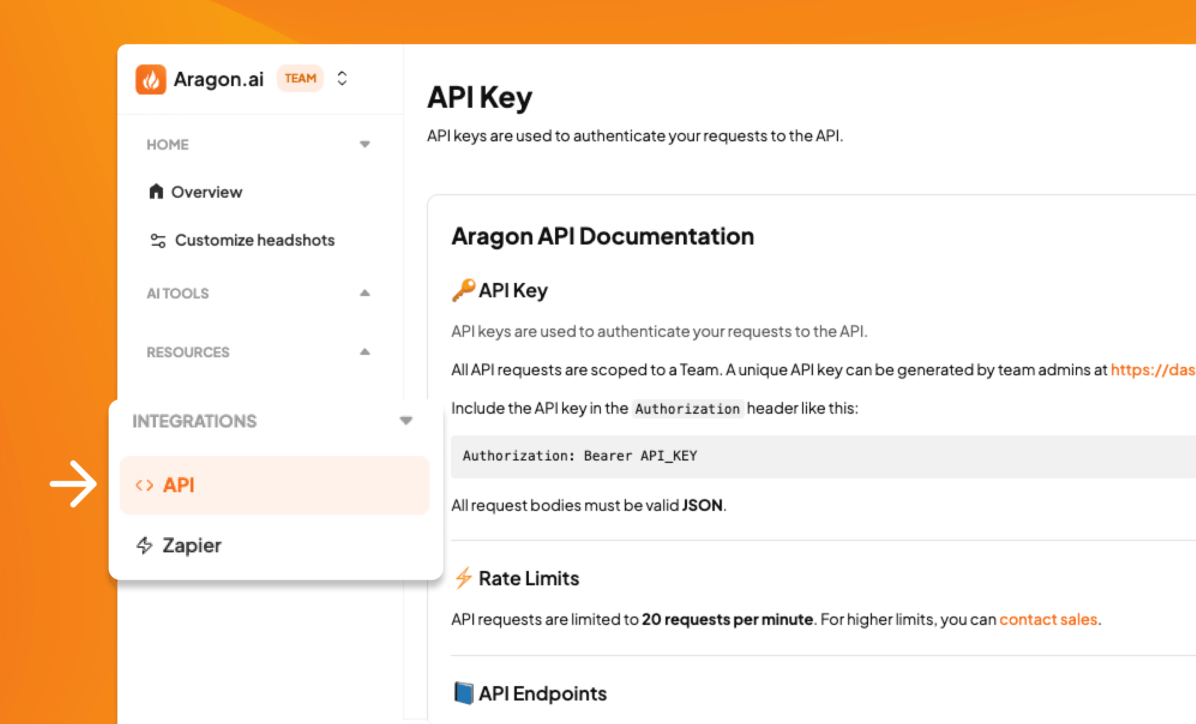This screenshot has height=724, width=1196.
Task: Click the Rate Limits lightning icon
Action: (x=463, y=578)
